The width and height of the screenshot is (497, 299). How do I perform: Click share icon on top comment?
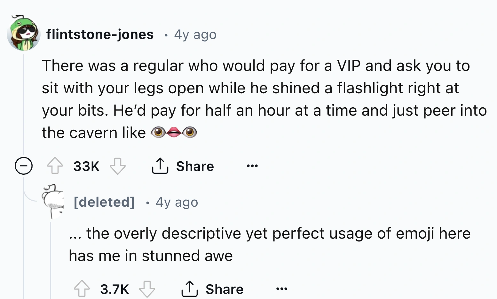tap(160, 166)
